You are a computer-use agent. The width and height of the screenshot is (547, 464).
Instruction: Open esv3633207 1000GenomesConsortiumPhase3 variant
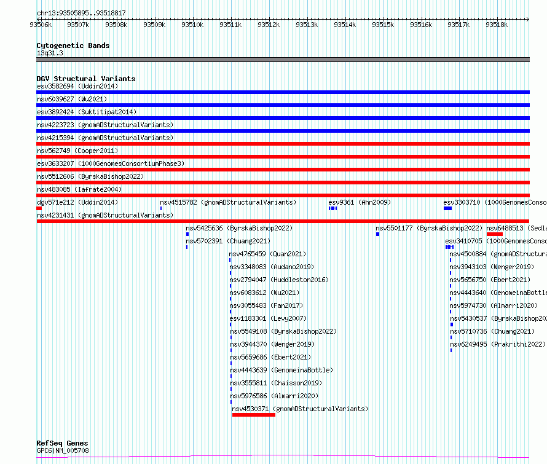(x=111, y=163)
